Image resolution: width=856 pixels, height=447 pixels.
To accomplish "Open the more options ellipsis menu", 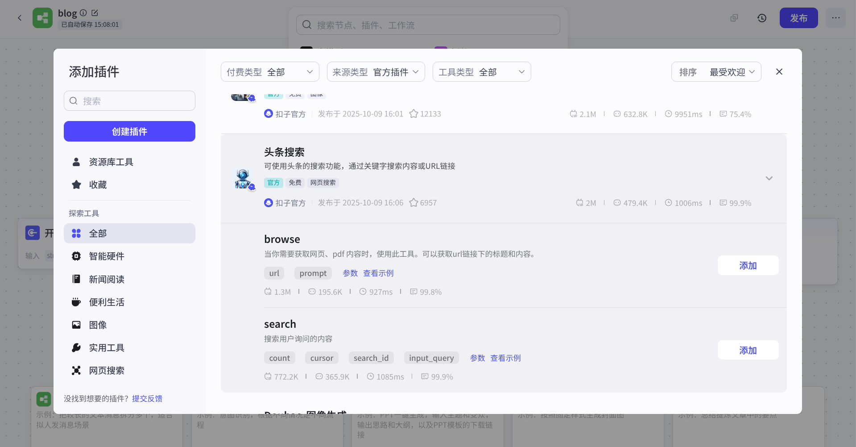I will coord(836,18).
